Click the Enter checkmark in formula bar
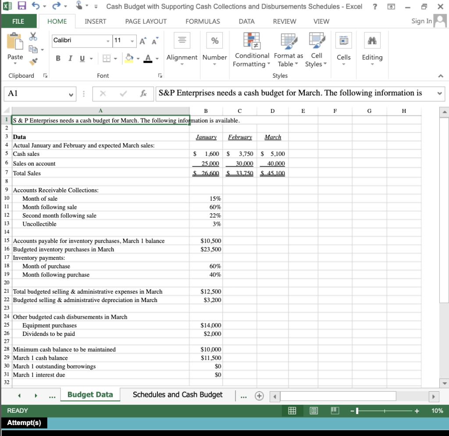449x436 pixels. click(x=123, y=94)
